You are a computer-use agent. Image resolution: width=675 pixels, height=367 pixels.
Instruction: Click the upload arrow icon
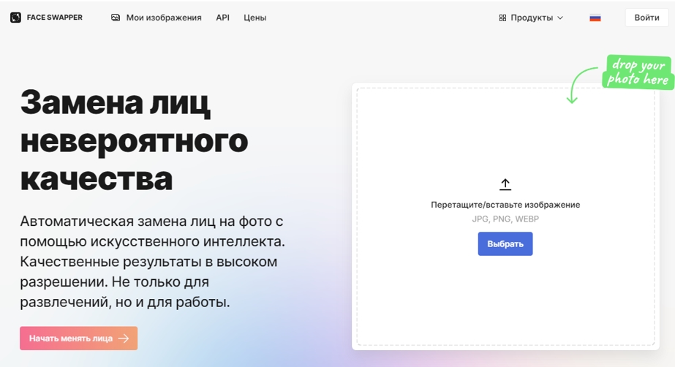505,184
